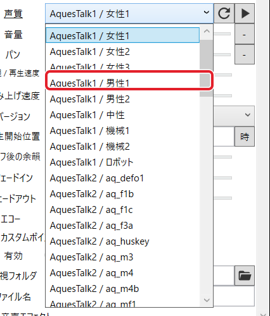270x316 pixels.
Task: Adjust the パン slider
Action: click(222, 54)
